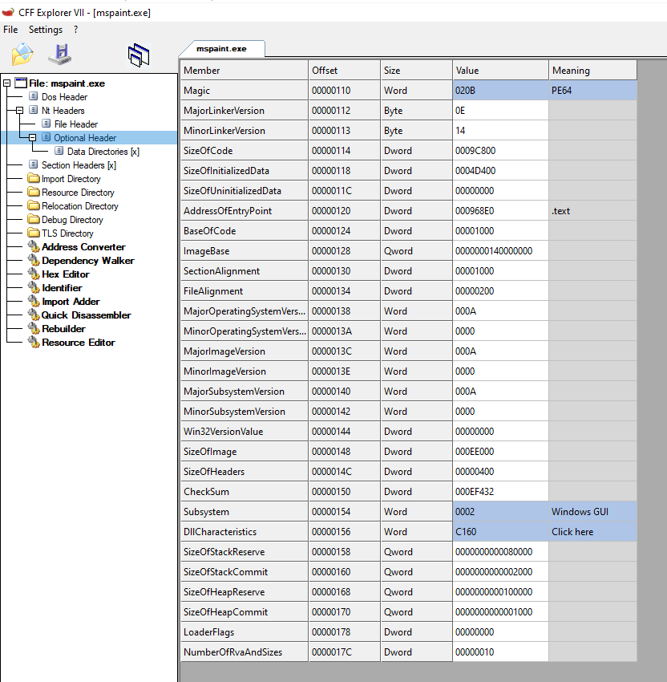Click the SizeOfHeaders value 00000400

tap(500, 472)
